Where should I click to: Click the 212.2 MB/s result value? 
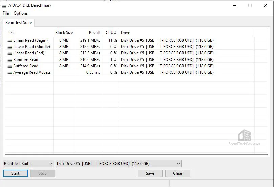(90, 53)
